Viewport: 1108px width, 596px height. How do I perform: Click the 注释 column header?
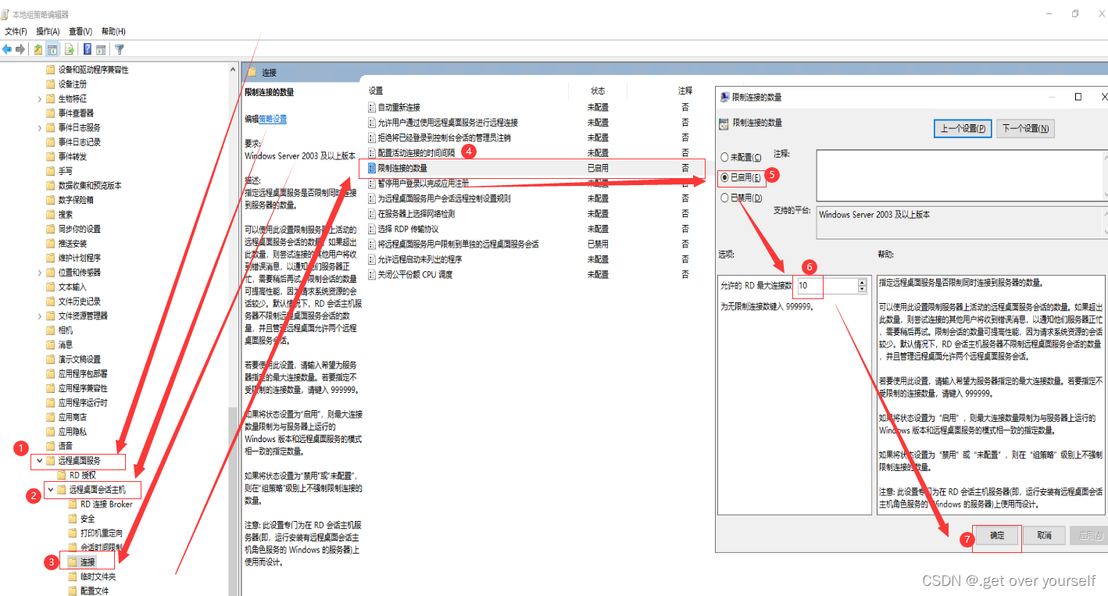point(685,91)
